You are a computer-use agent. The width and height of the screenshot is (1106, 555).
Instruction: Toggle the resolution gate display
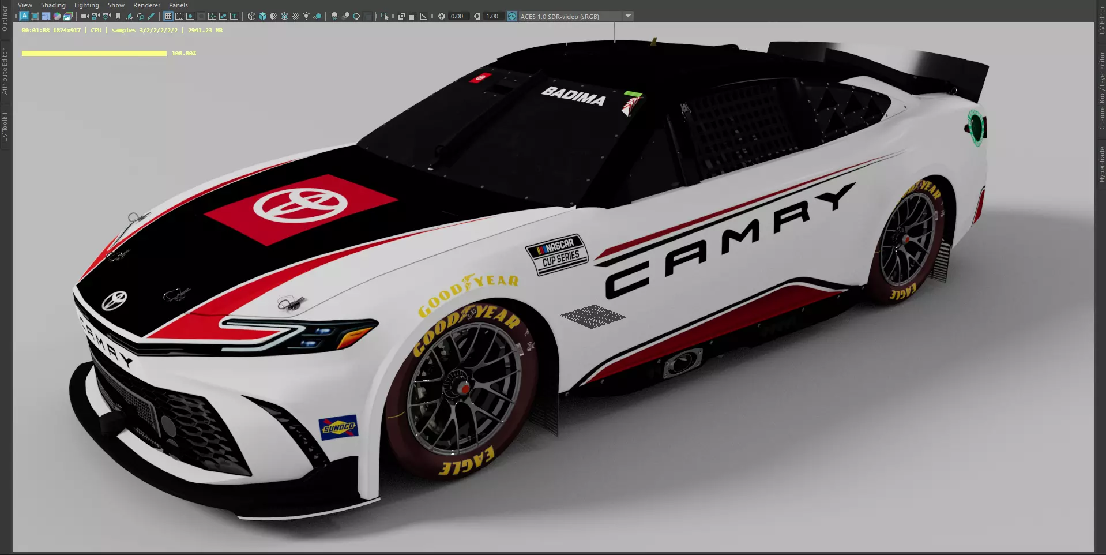tap(190, 16)
